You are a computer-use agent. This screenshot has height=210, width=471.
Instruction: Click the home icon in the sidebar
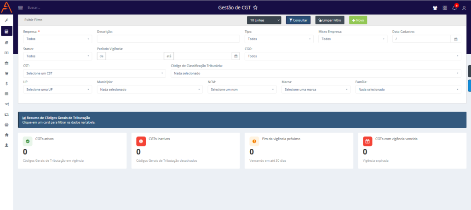click(6, 135)
